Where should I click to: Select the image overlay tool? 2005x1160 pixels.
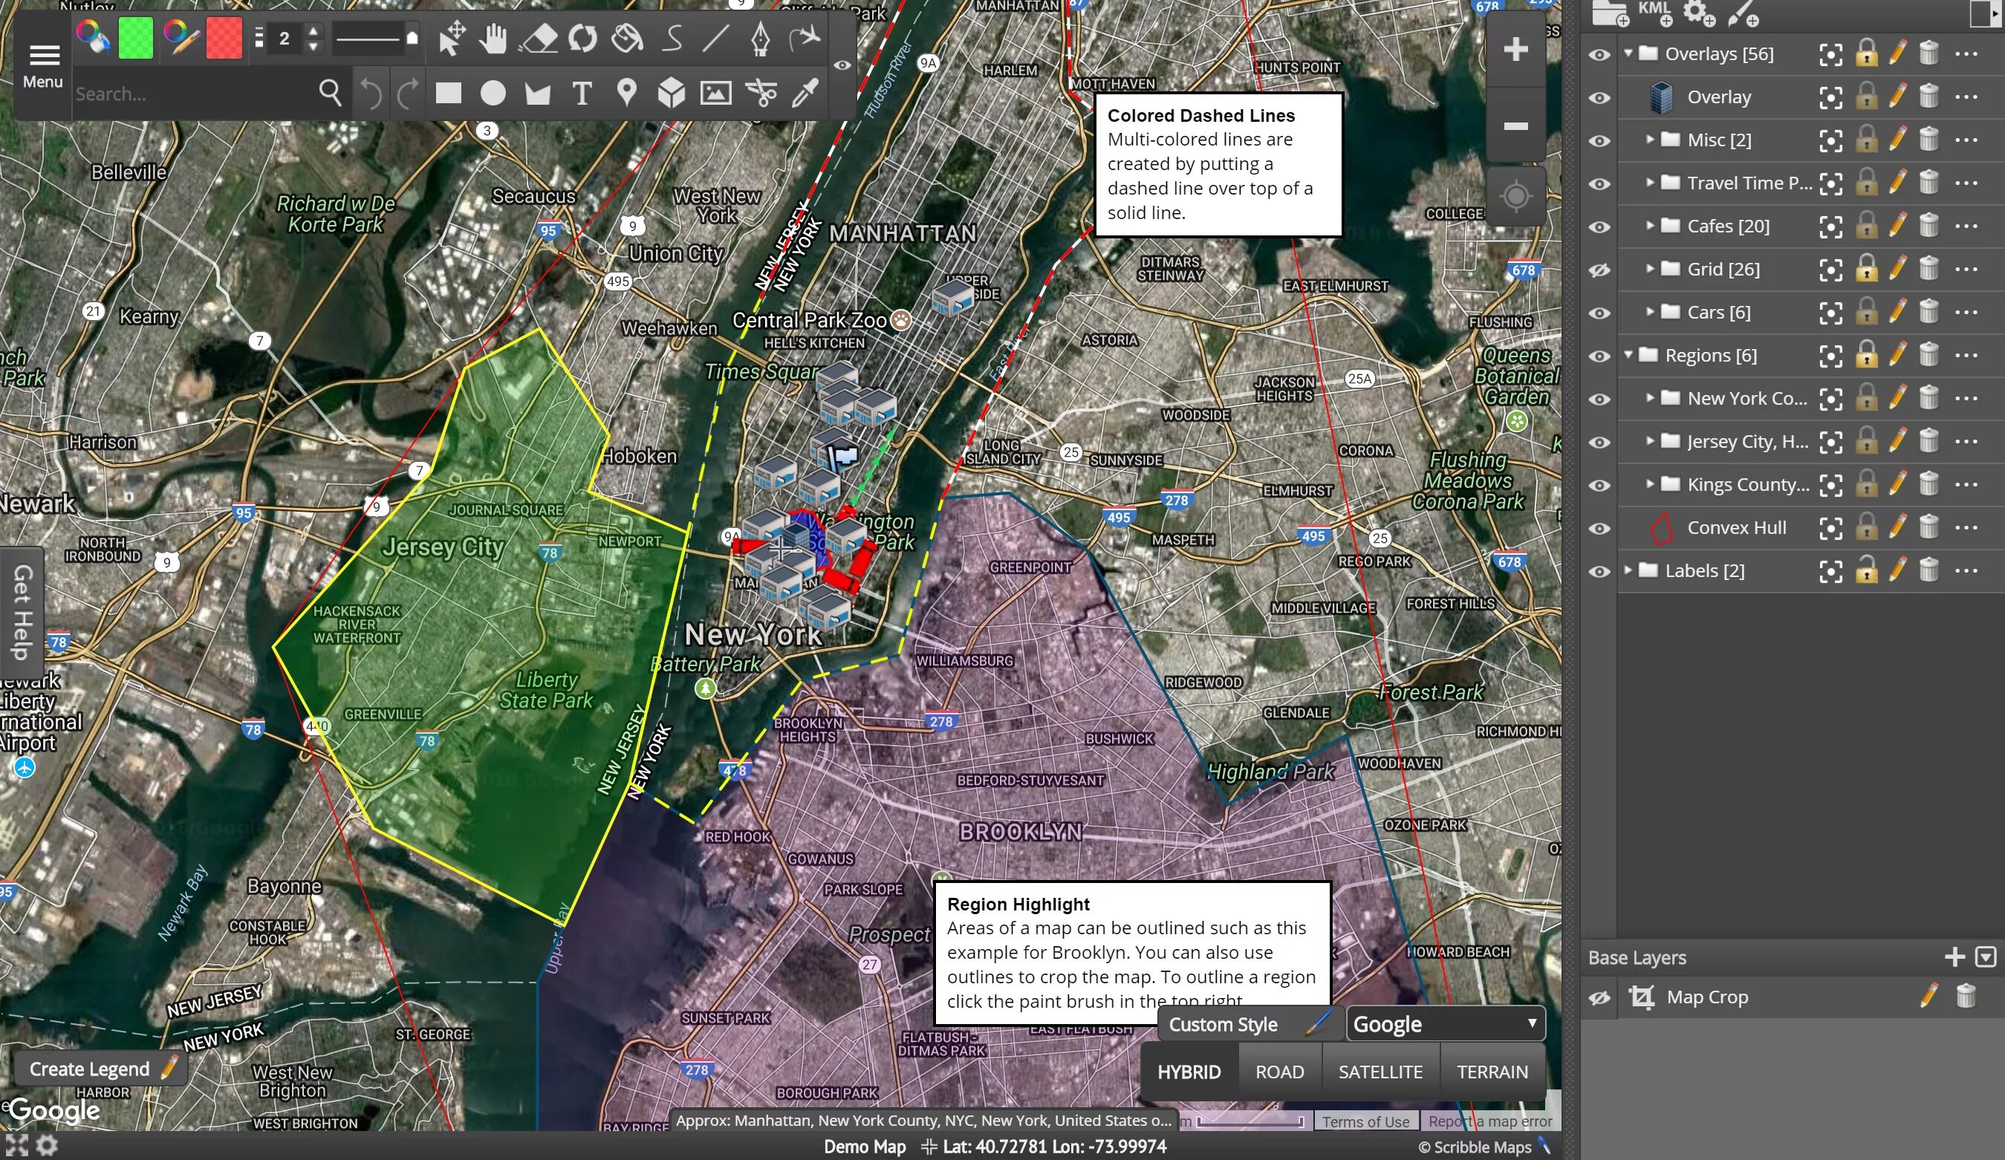[x=716, y=93]
